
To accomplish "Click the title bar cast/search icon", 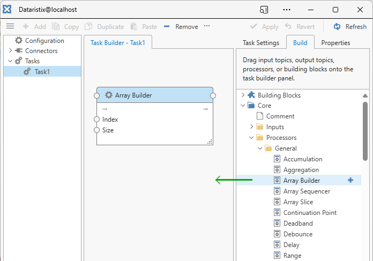I will coord(264,10).
